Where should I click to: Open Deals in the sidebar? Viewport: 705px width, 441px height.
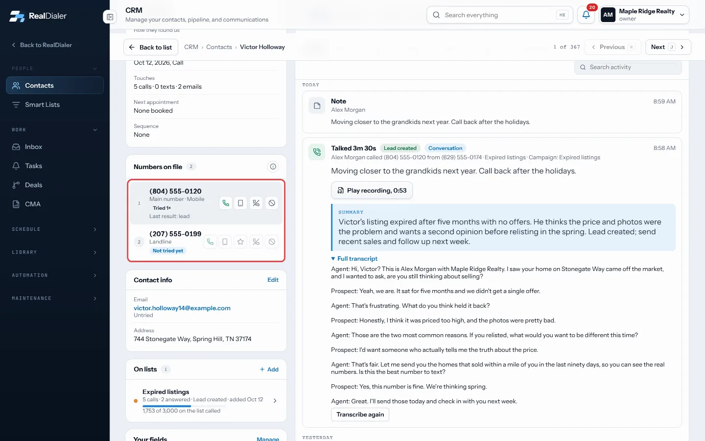[x=55, y=185]
